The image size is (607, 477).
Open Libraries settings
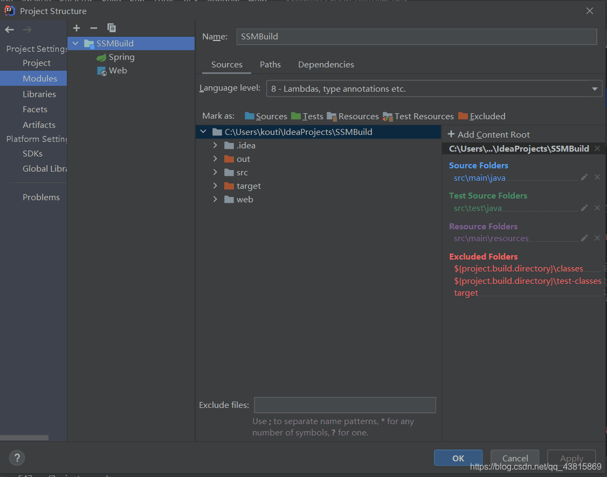(x=39, y=94)
